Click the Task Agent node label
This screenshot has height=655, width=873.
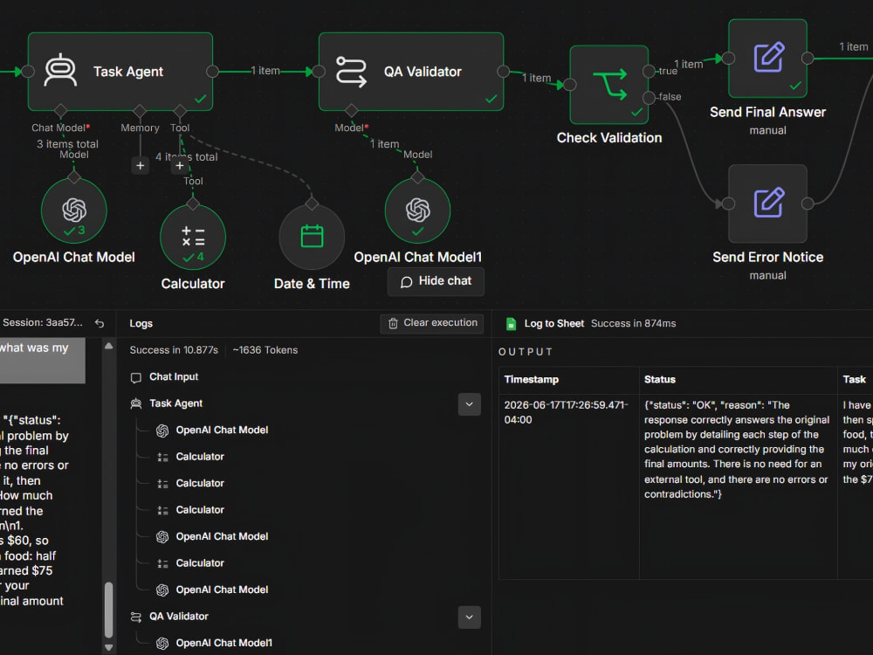[128, 72]
